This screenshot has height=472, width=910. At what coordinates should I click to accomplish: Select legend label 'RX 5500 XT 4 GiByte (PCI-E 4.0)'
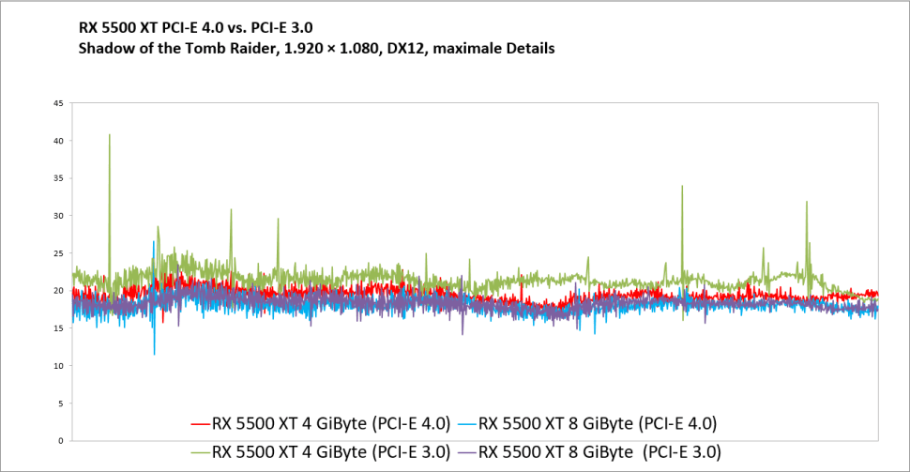(x=331, y=423)
